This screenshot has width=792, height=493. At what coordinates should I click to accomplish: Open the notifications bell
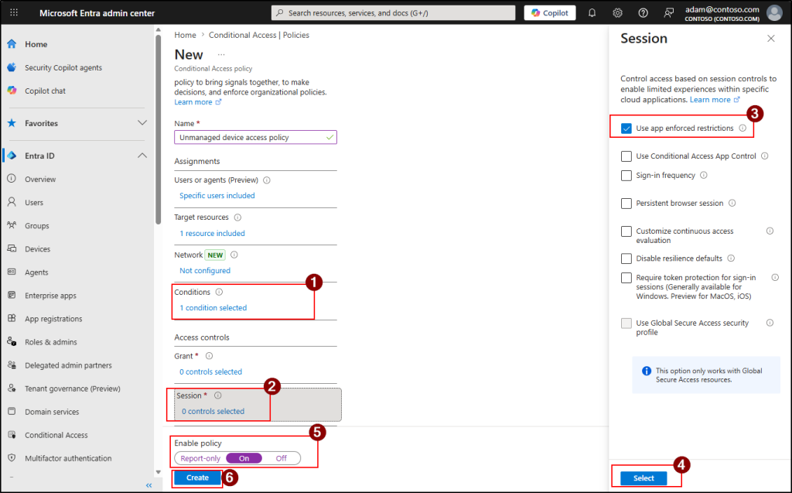592,12
